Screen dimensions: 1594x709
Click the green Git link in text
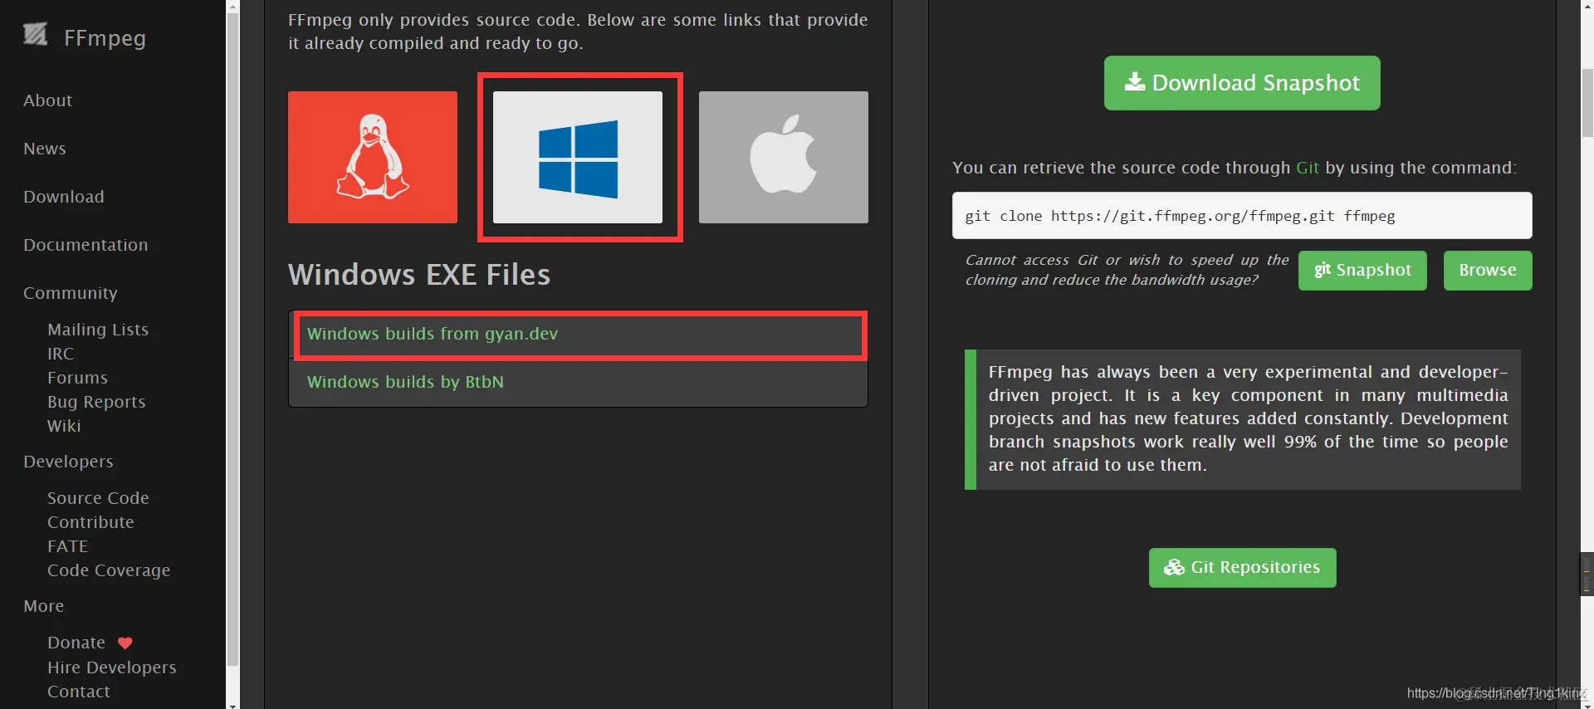1308,168
